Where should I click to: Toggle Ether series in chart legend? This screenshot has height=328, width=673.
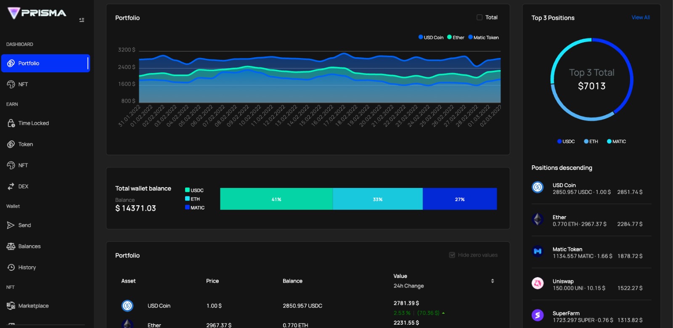pos(456,37)
